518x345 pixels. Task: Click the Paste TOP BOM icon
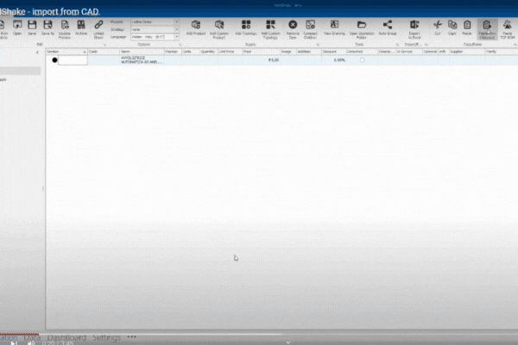(508, 25)
